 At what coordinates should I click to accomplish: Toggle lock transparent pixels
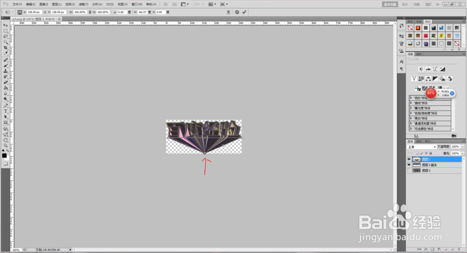pos(417,153)
